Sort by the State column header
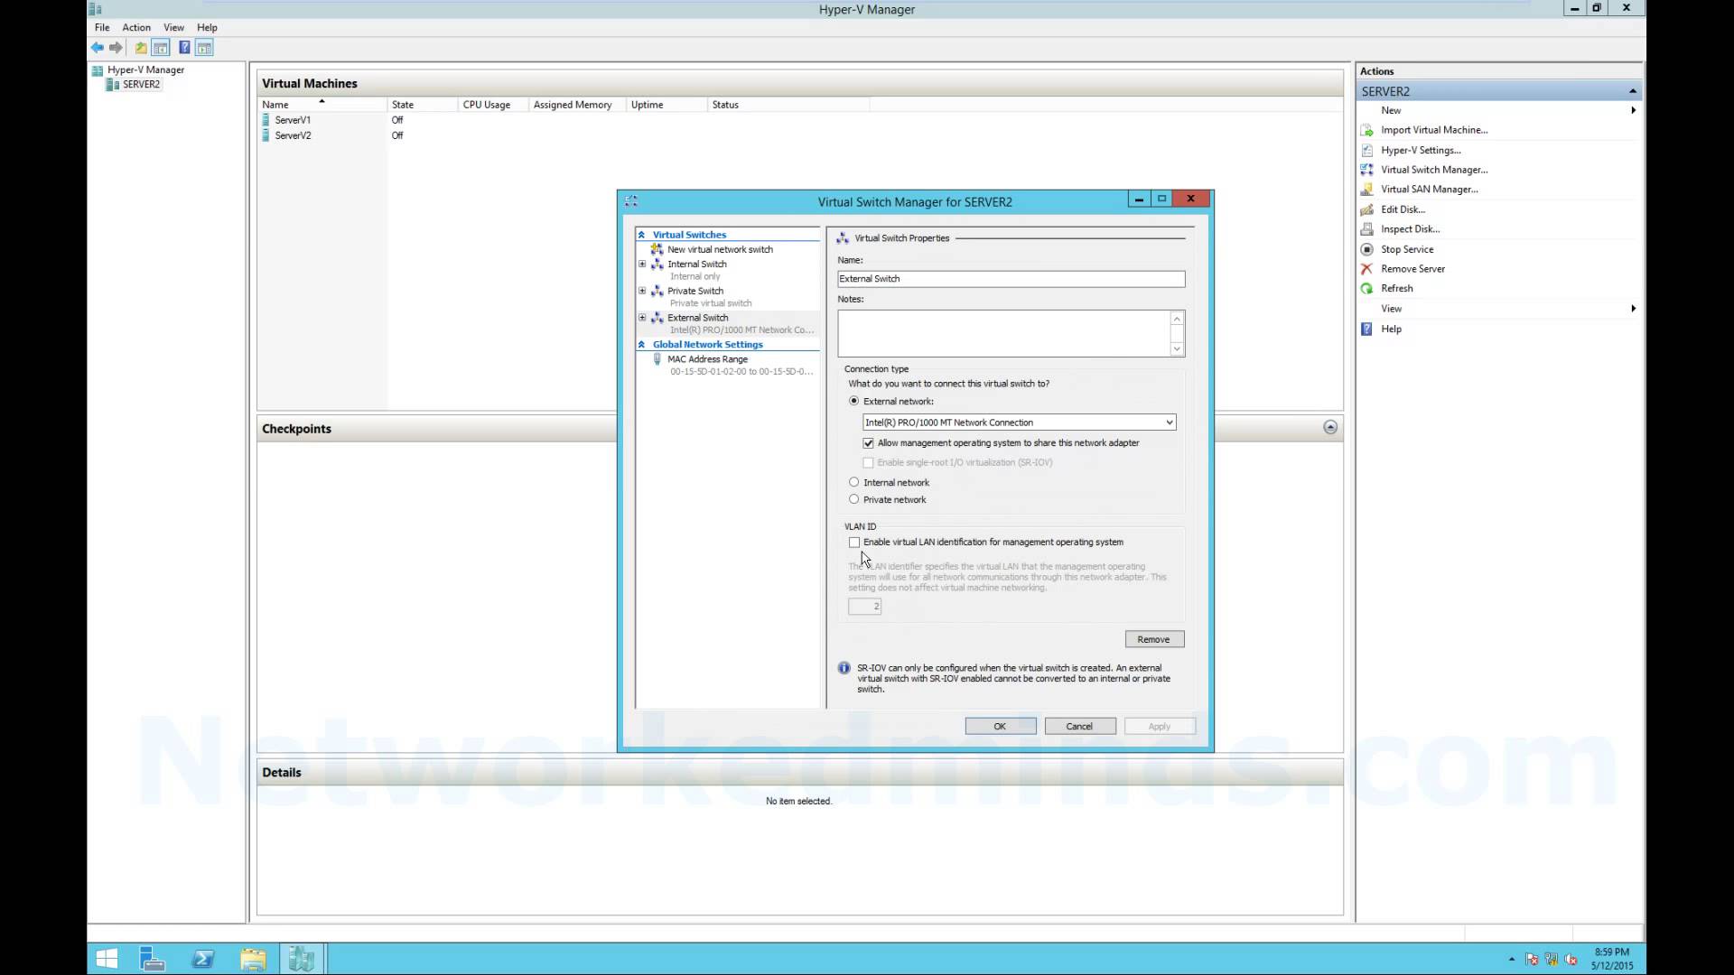The image size is (1734, 975). [423, 105]
